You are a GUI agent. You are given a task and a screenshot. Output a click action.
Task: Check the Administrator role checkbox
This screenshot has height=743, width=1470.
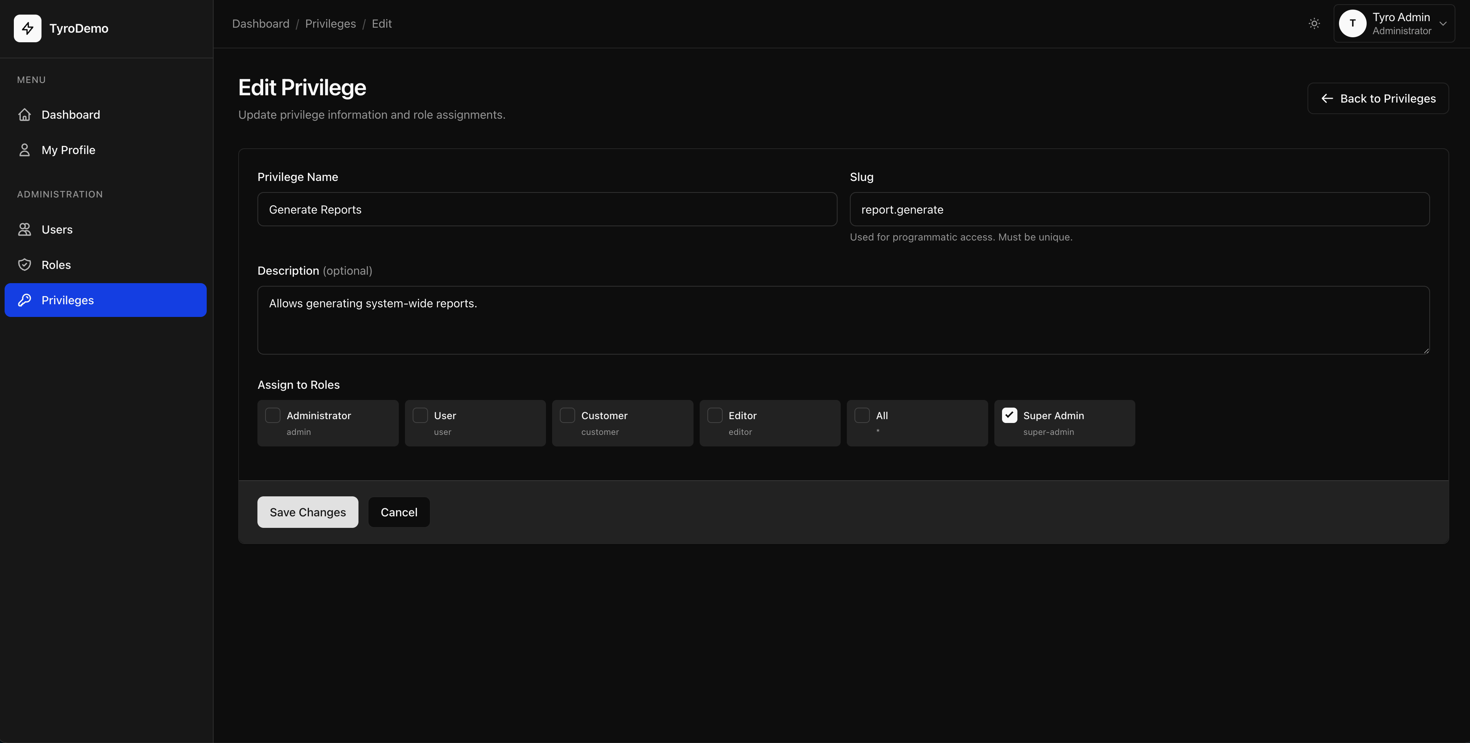(x=273, y=415)
